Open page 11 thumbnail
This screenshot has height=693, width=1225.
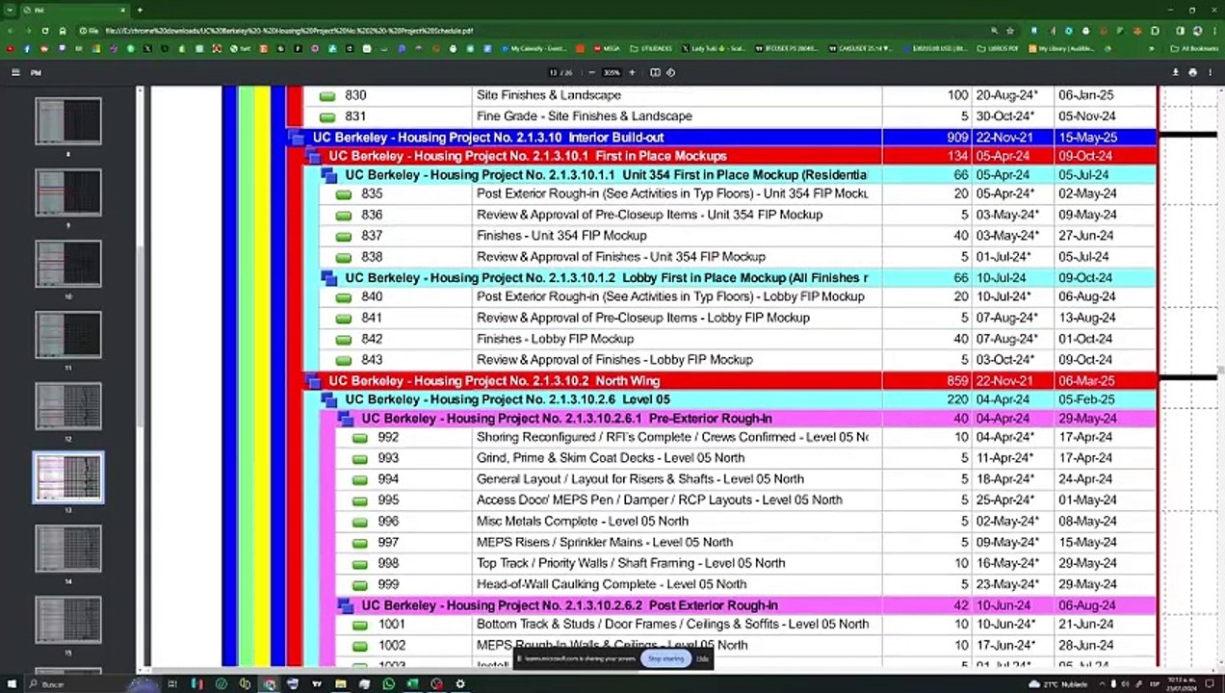(x=68, y=335)
